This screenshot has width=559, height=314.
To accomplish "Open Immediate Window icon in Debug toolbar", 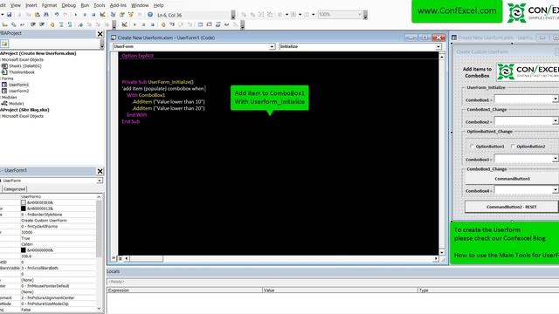I will pos(210,24).
